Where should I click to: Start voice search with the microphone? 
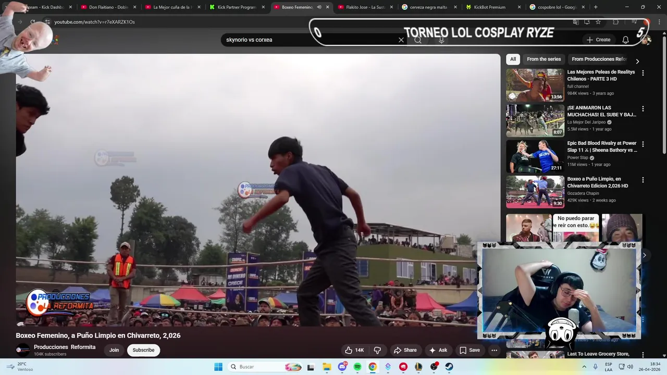441,40
